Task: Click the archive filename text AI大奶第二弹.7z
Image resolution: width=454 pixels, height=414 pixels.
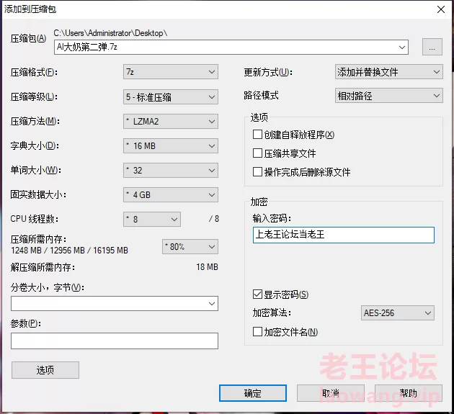Action: click(x=87, y=47)
